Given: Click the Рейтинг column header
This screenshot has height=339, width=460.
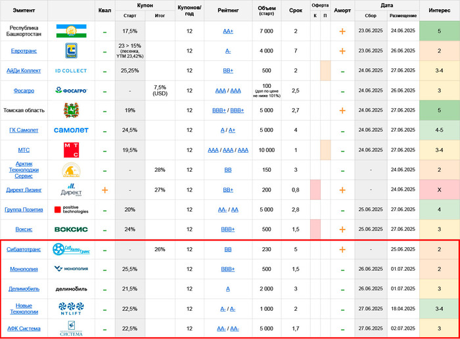Looking at the screenshot, I should click(228, 10).
